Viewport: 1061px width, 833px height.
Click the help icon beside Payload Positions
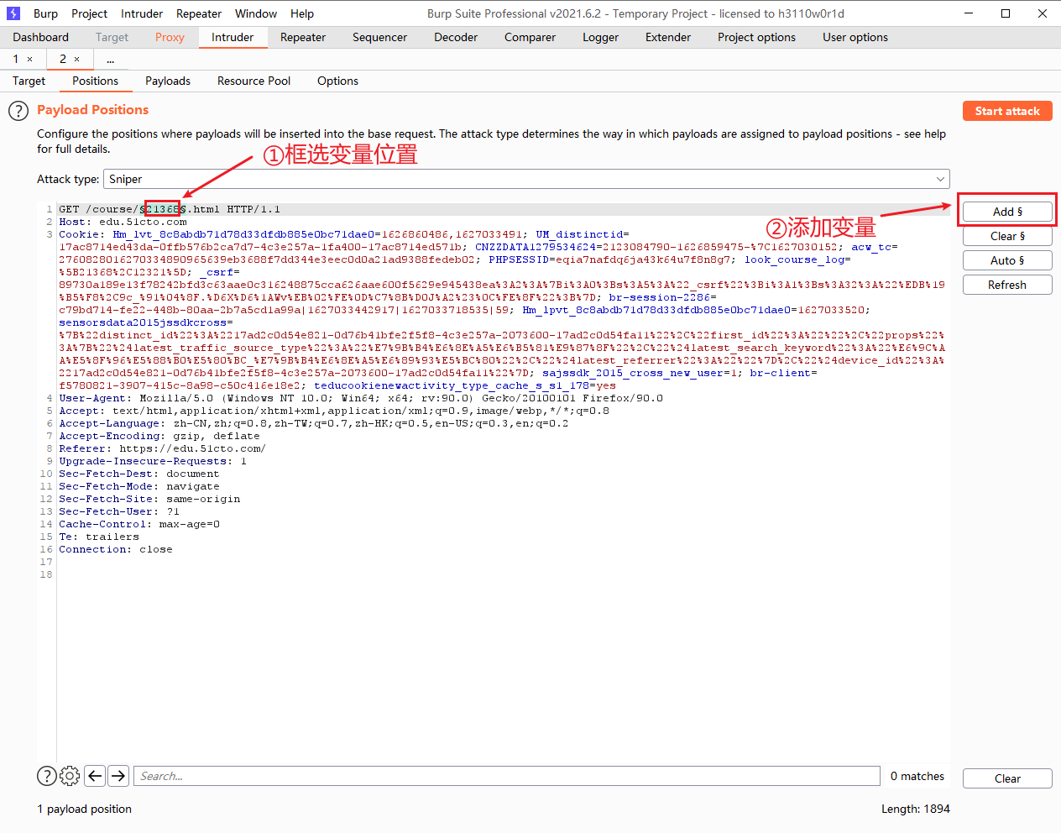point(18,110)
